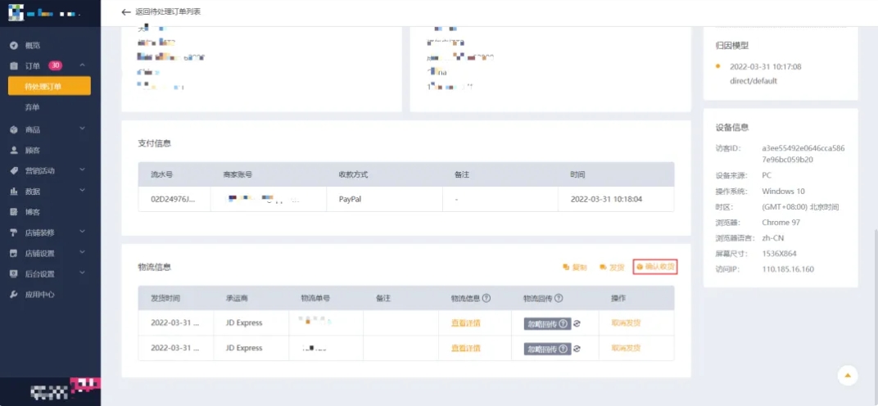Click the 顾客 customers person icon
This screenshot has width=878, height=406.
click(x=14, y=151)
